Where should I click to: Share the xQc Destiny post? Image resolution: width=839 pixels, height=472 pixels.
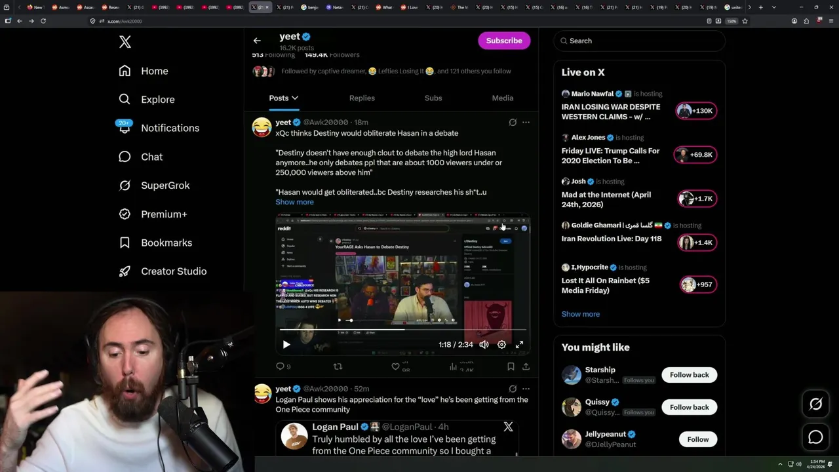[526, 366]
